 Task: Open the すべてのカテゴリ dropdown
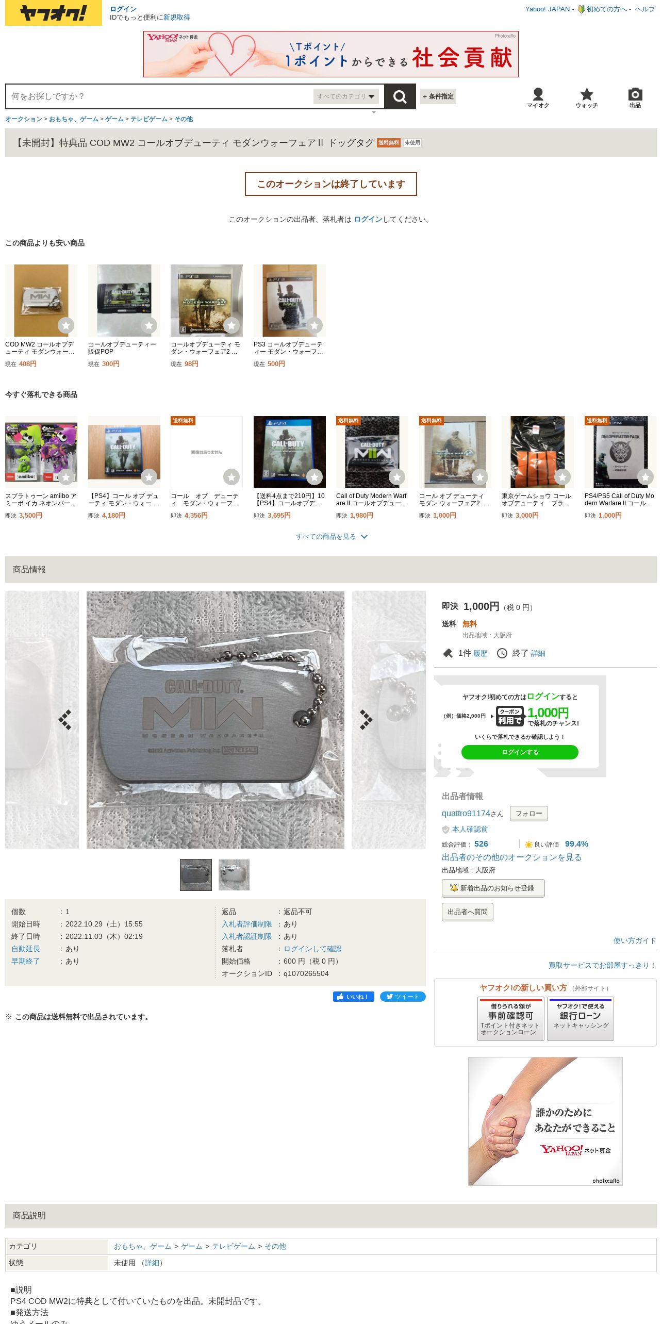click(x=346, y=96)
